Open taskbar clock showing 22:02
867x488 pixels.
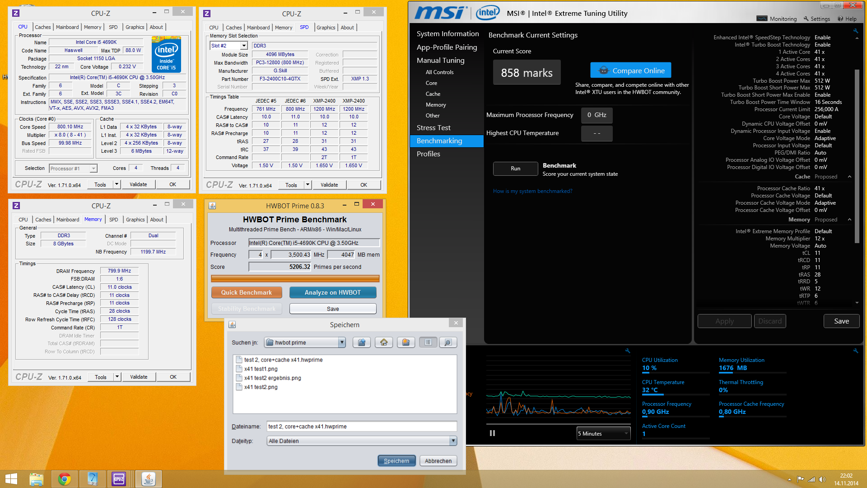[846, 479]
